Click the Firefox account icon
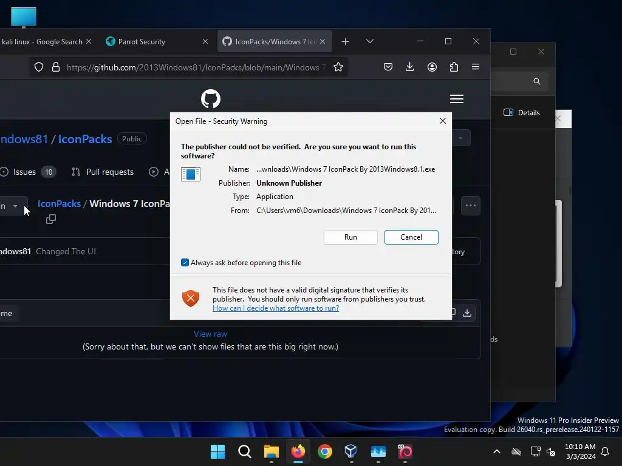 tap(432, 67)
